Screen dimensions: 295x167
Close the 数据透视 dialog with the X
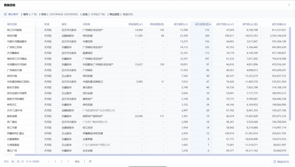click(x=289, y=5)
